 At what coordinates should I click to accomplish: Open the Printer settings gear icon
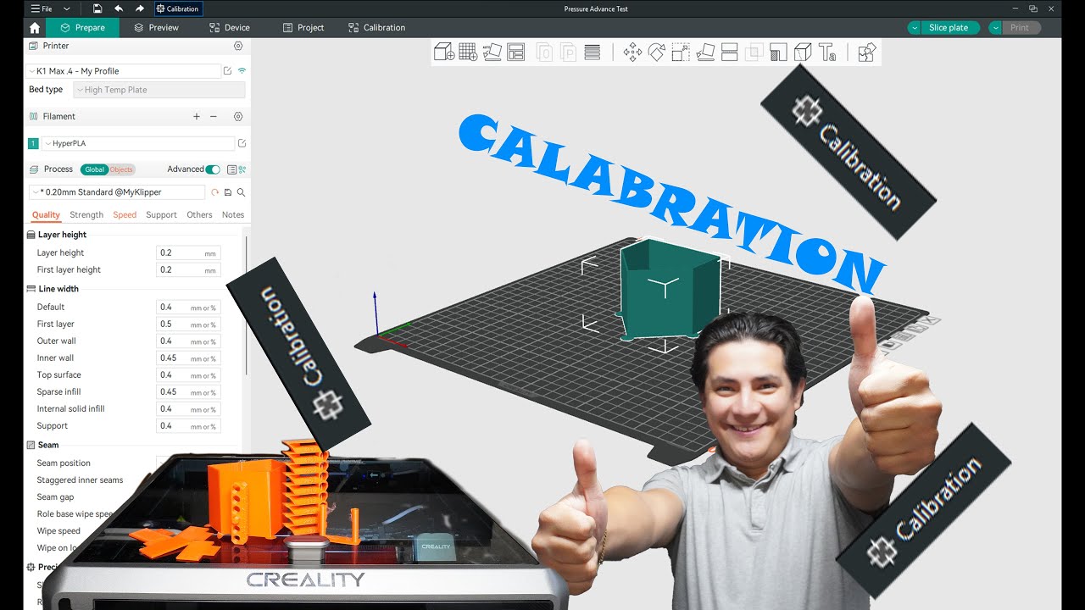(x=238, y=46)
